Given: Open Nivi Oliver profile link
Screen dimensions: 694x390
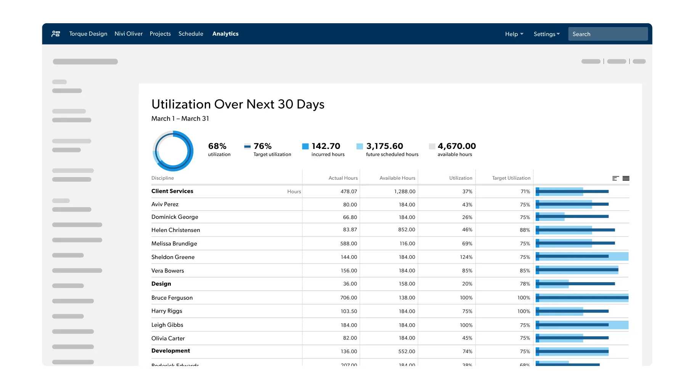Looking at the screenshot, I should (x=129, y=34).
